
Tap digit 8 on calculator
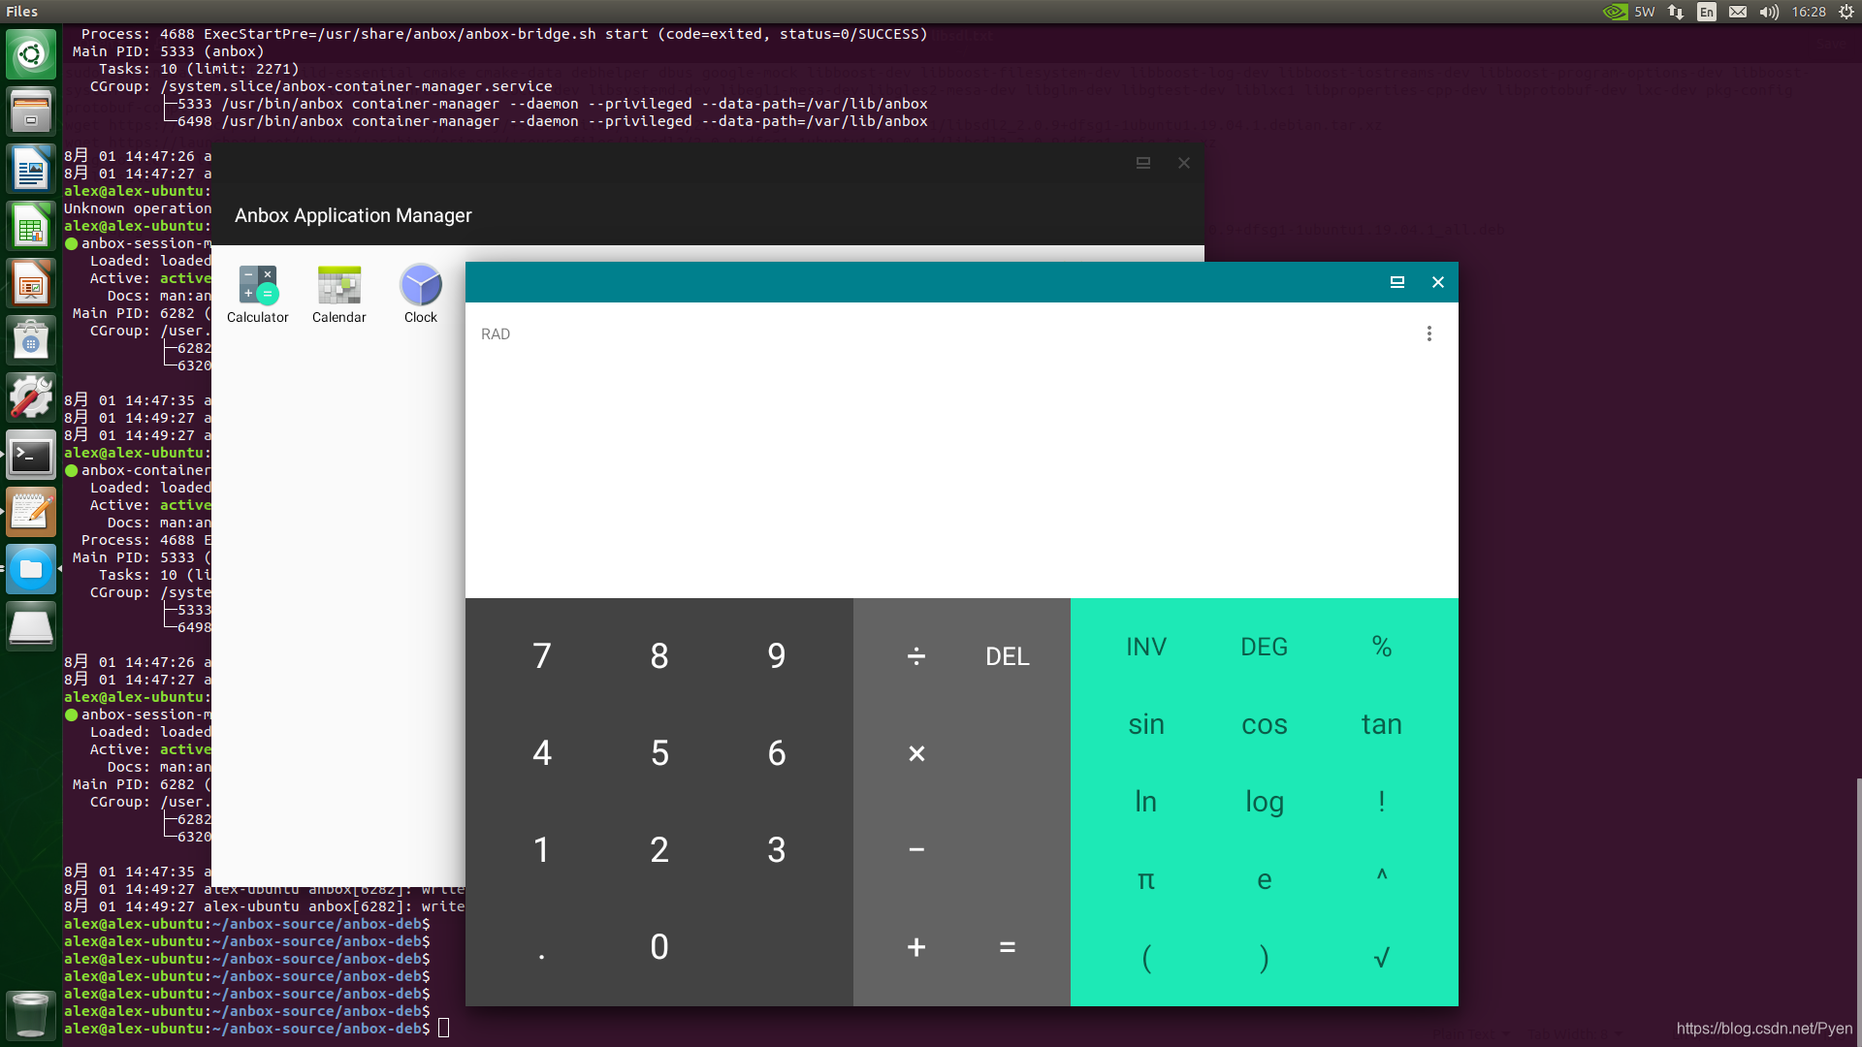[659, 656]
